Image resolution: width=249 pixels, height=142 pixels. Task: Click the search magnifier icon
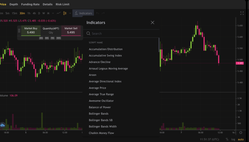click(88, 33)
